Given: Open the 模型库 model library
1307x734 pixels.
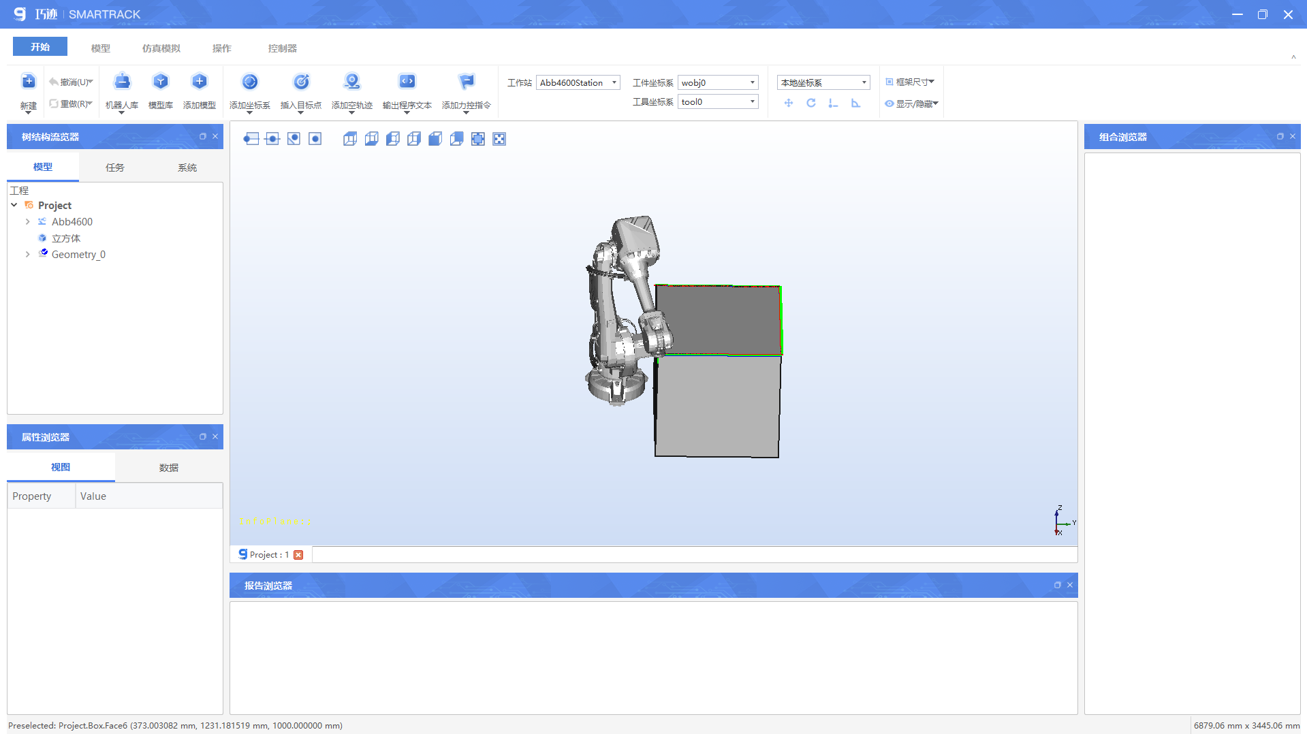Looking at the screenshot, I should (x=161, y=82).
